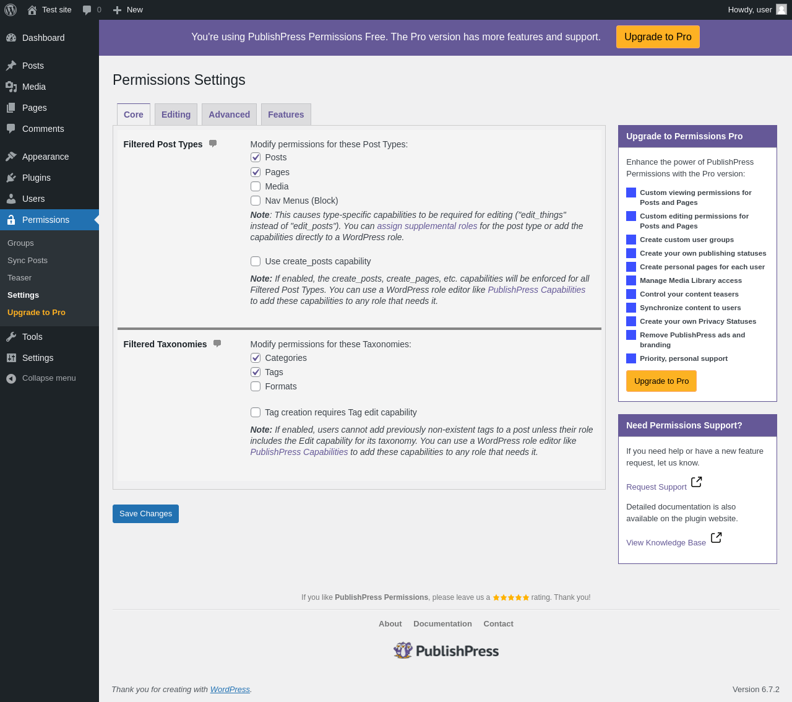Screen dimensions: 792x702
Task: Enable the Formats taxonomy checkbox
Action: (x=256, y=386)
